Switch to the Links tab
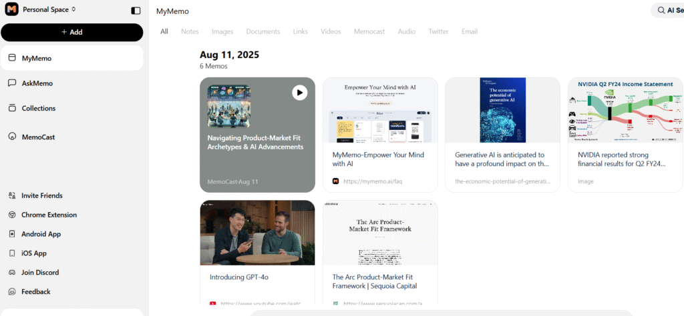Viewport: 684px width, 316px height. (300, 31)
